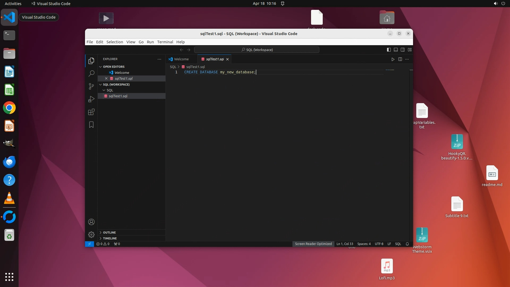Open the Bookmarks icon in activity bar
The width and height of the screenshot is (510, 287).
(x=91, y=125)
